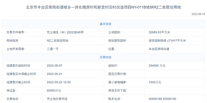Click the 其他文件下载 label

118,91
